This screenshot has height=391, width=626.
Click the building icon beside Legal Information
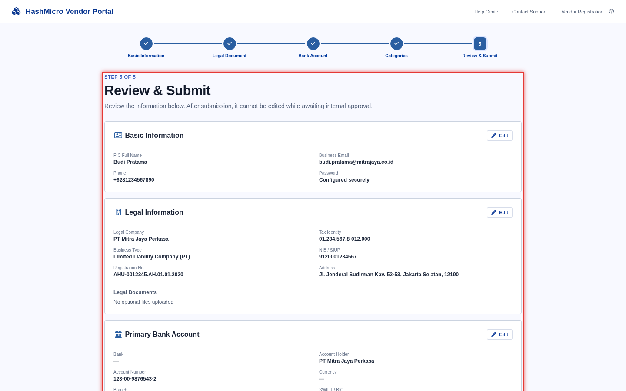coord(118,212)
